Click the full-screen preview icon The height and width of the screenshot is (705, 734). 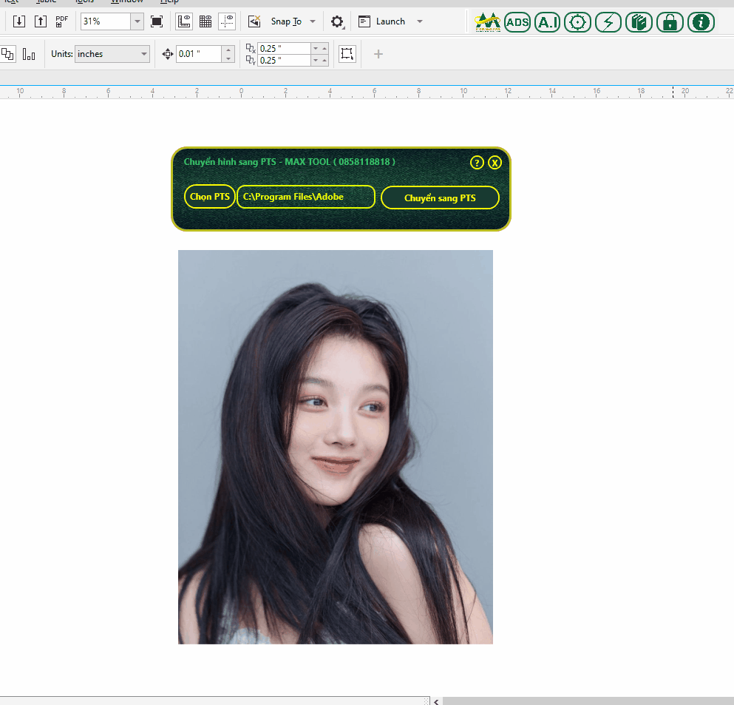tap(157, 21)
